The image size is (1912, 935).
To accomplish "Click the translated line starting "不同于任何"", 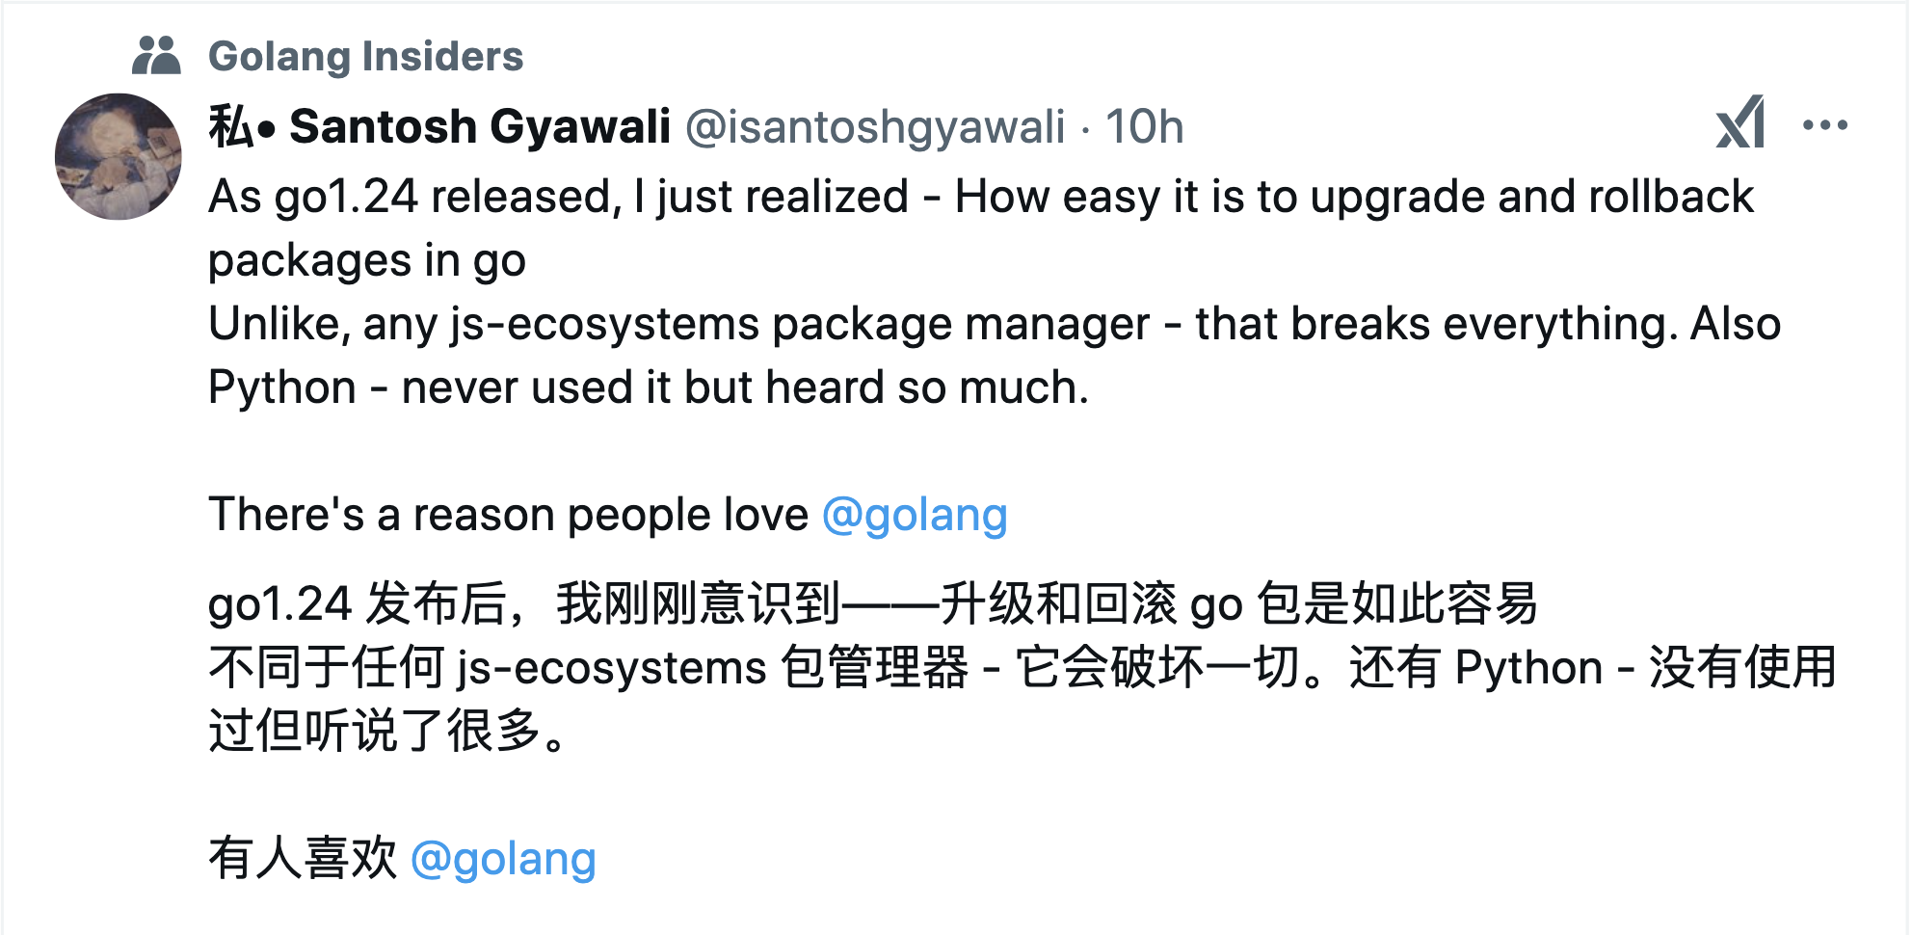I will pos(1022,668).
